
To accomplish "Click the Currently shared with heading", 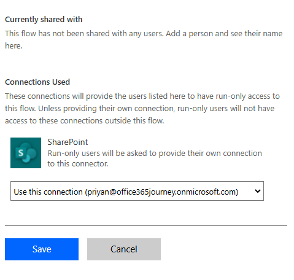I will click(44, 20).
